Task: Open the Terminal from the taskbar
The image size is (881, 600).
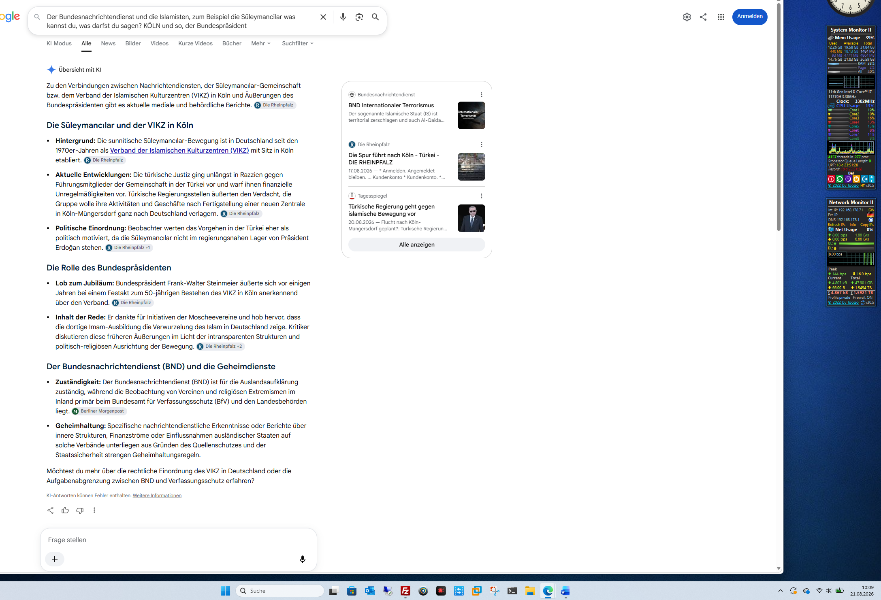Action: [x=512, y=591]
